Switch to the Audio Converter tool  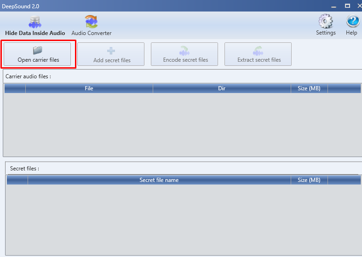pyautogui.click(x=92, y=26)
